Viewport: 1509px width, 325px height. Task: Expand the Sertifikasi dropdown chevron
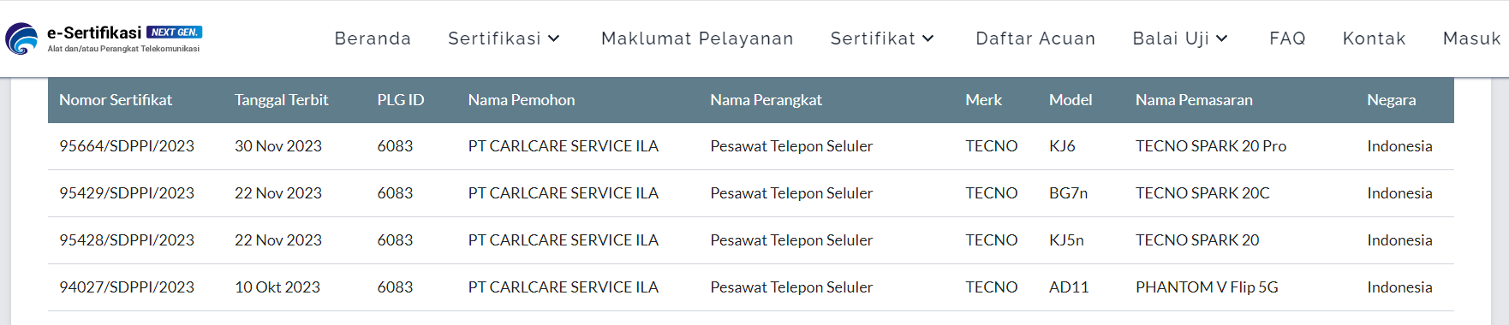point(554,38)
